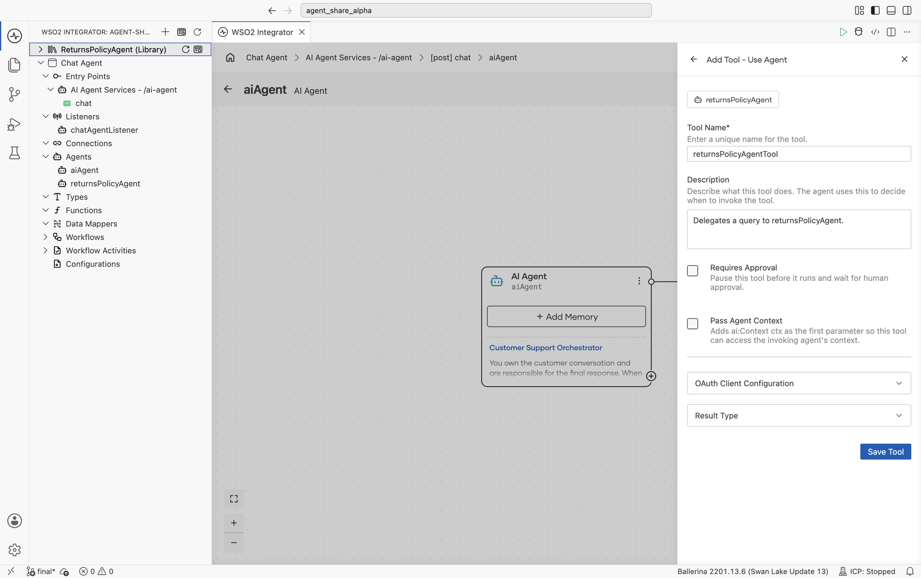Click ICP: Stopped status item
The width and height of the screenshot is (921, 578).
point(867,571)
